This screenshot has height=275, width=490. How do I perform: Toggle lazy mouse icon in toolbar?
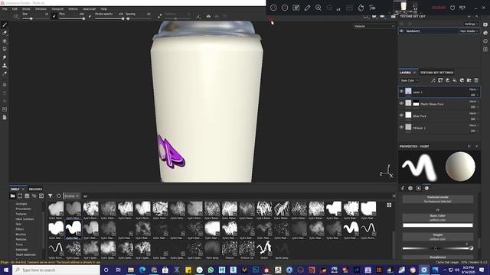[160, 16]
